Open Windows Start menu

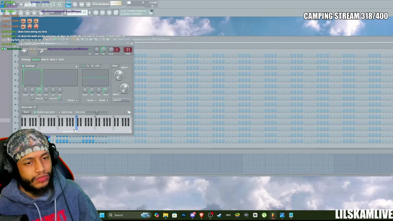(102, 215)
